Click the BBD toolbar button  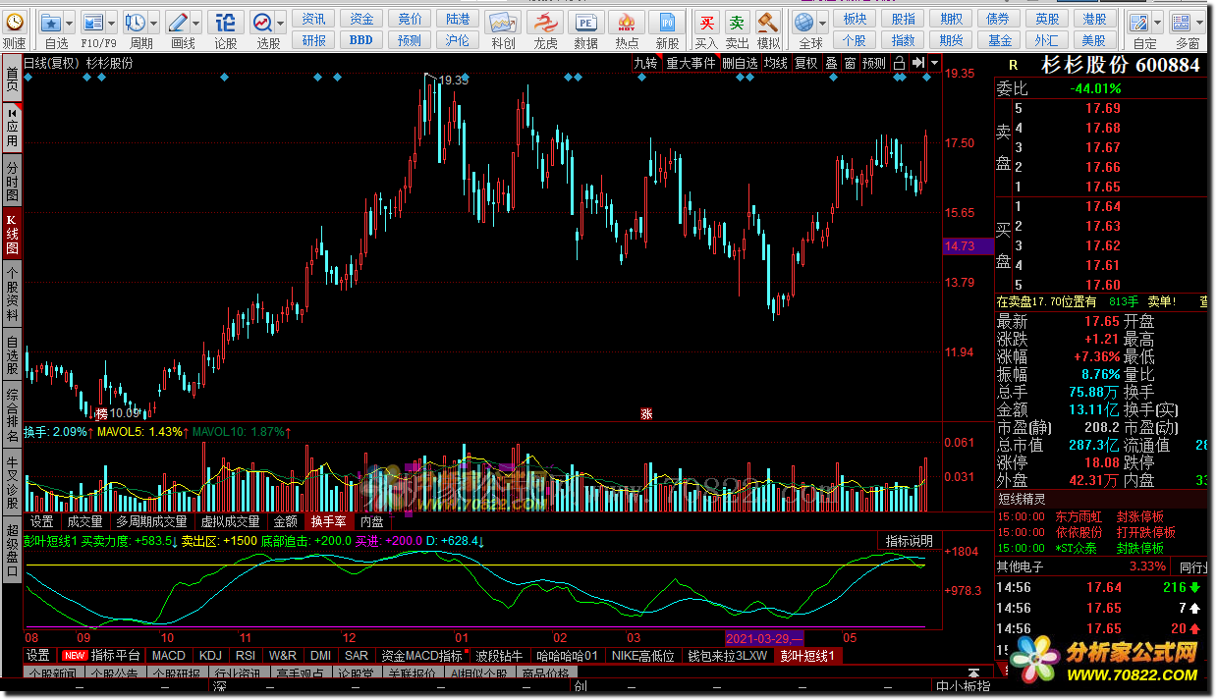(361, 40)
